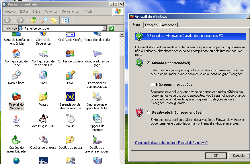Select the Desativado (não recomendável) radio button
Viewport: 250px width, 164px height.
pyautogui.click(x=149, y=112)
